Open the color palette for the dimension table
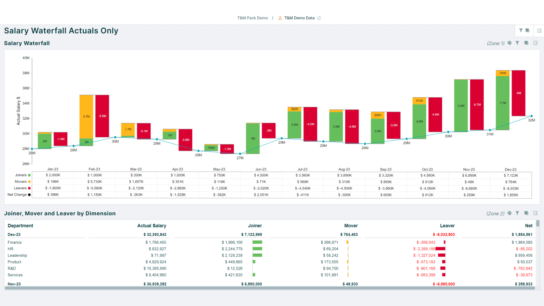 tap(509, 213)
